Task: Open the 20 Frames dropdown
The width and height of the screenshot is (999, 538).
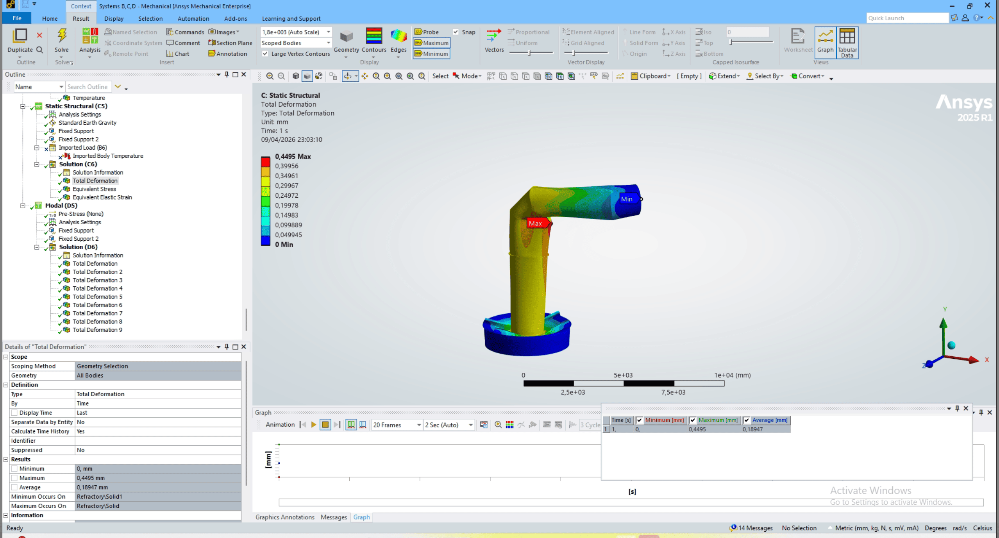Action: click(418, 425)
